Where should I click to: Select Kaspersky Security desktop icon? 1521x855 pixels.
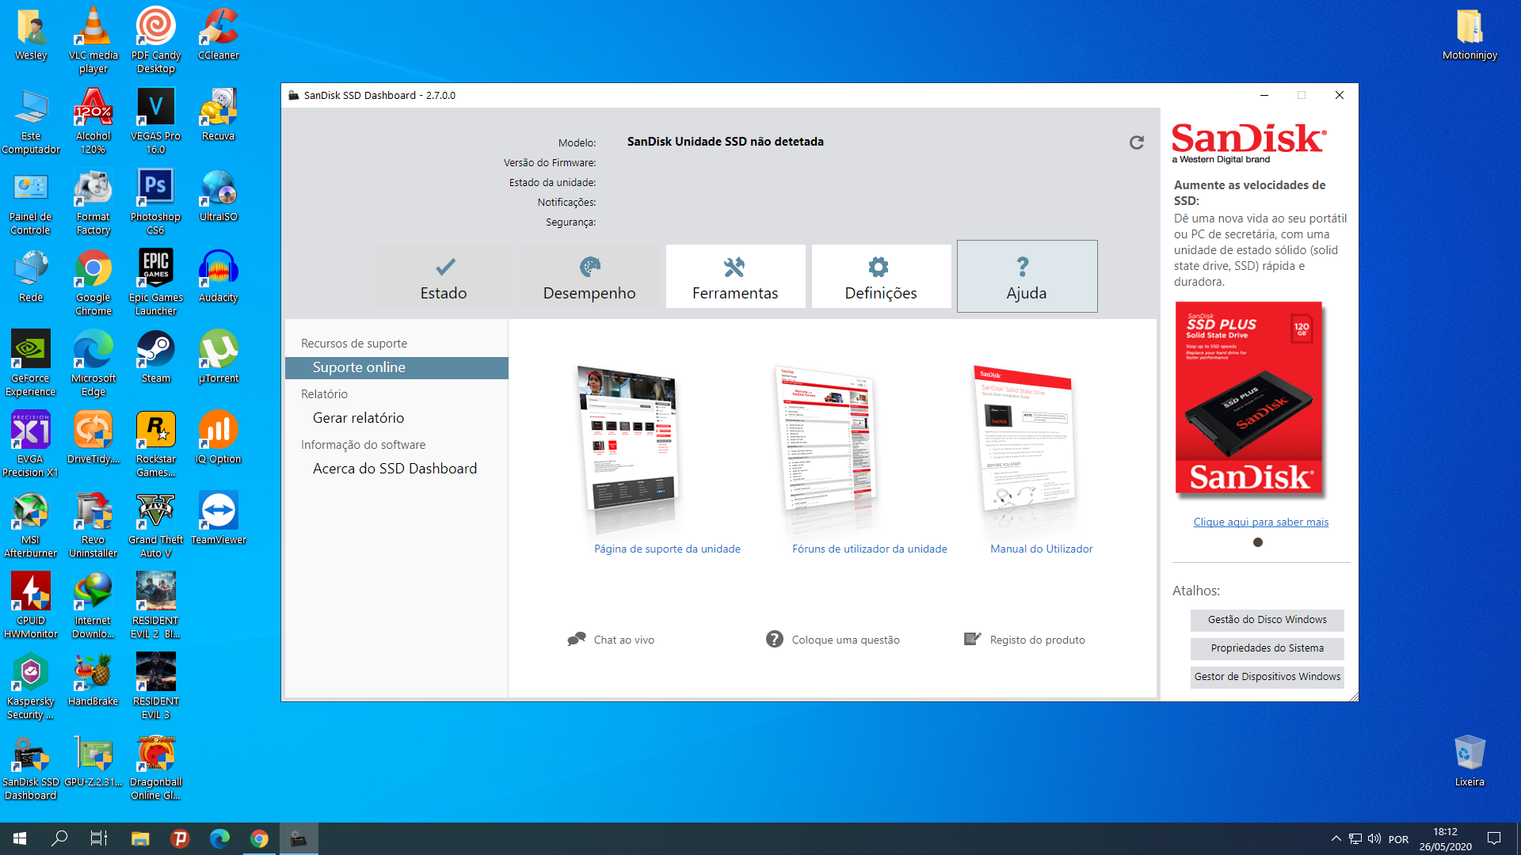(x=31, y=686)
